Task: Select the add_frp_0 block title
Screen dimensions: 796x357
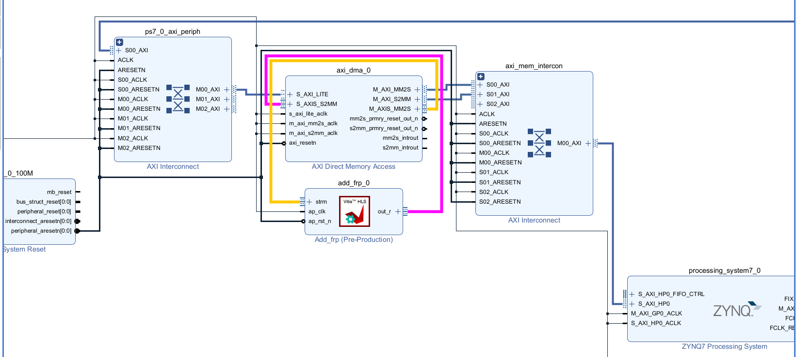Action: pyautogui.click(x=354, y=183)
